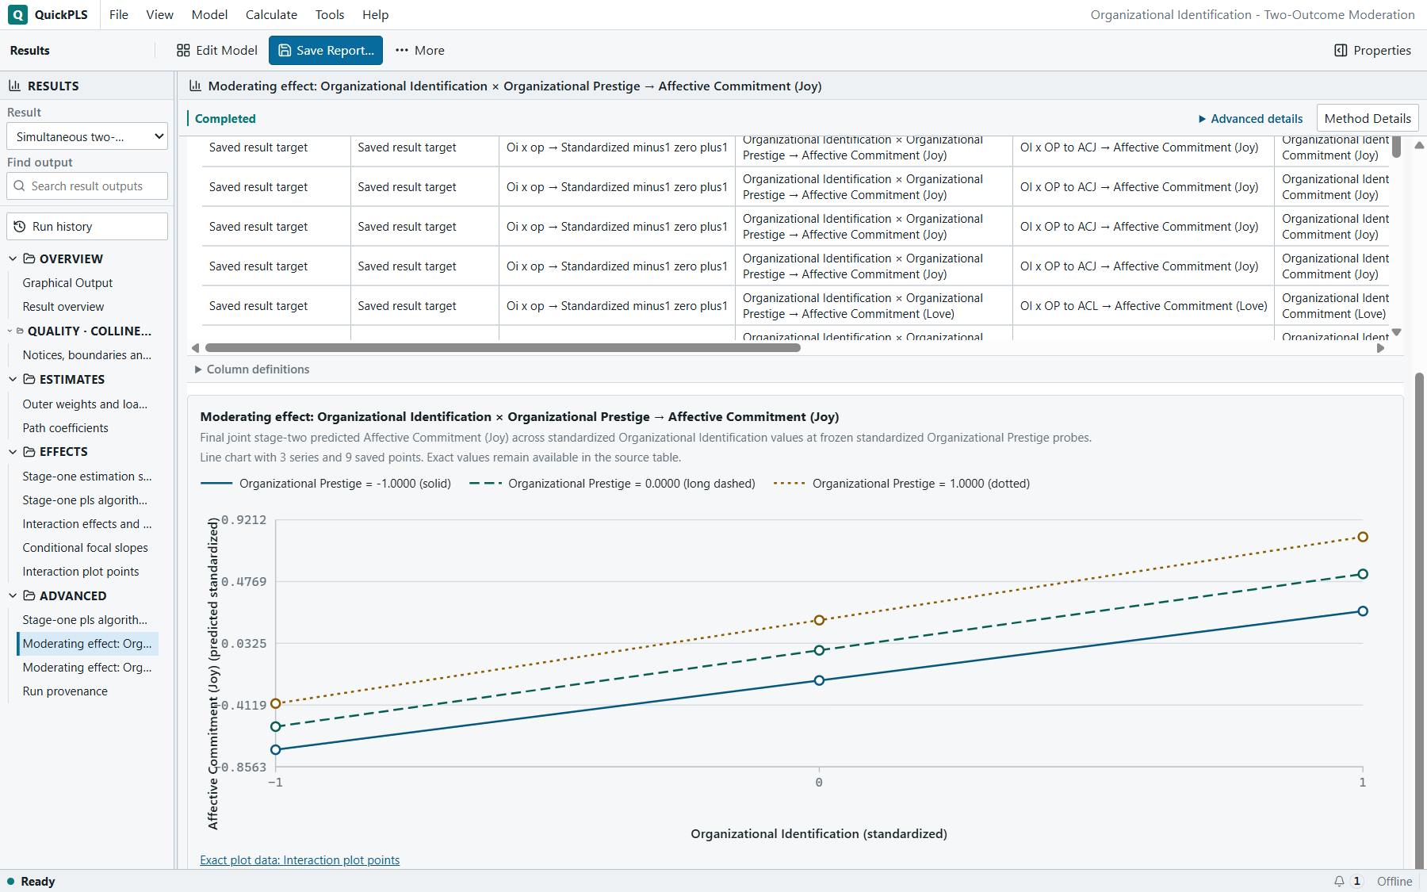Select Interaction plot points item
Image resolution: width=1427 pixels, height=892 pixels.
(x=81, y=571)
